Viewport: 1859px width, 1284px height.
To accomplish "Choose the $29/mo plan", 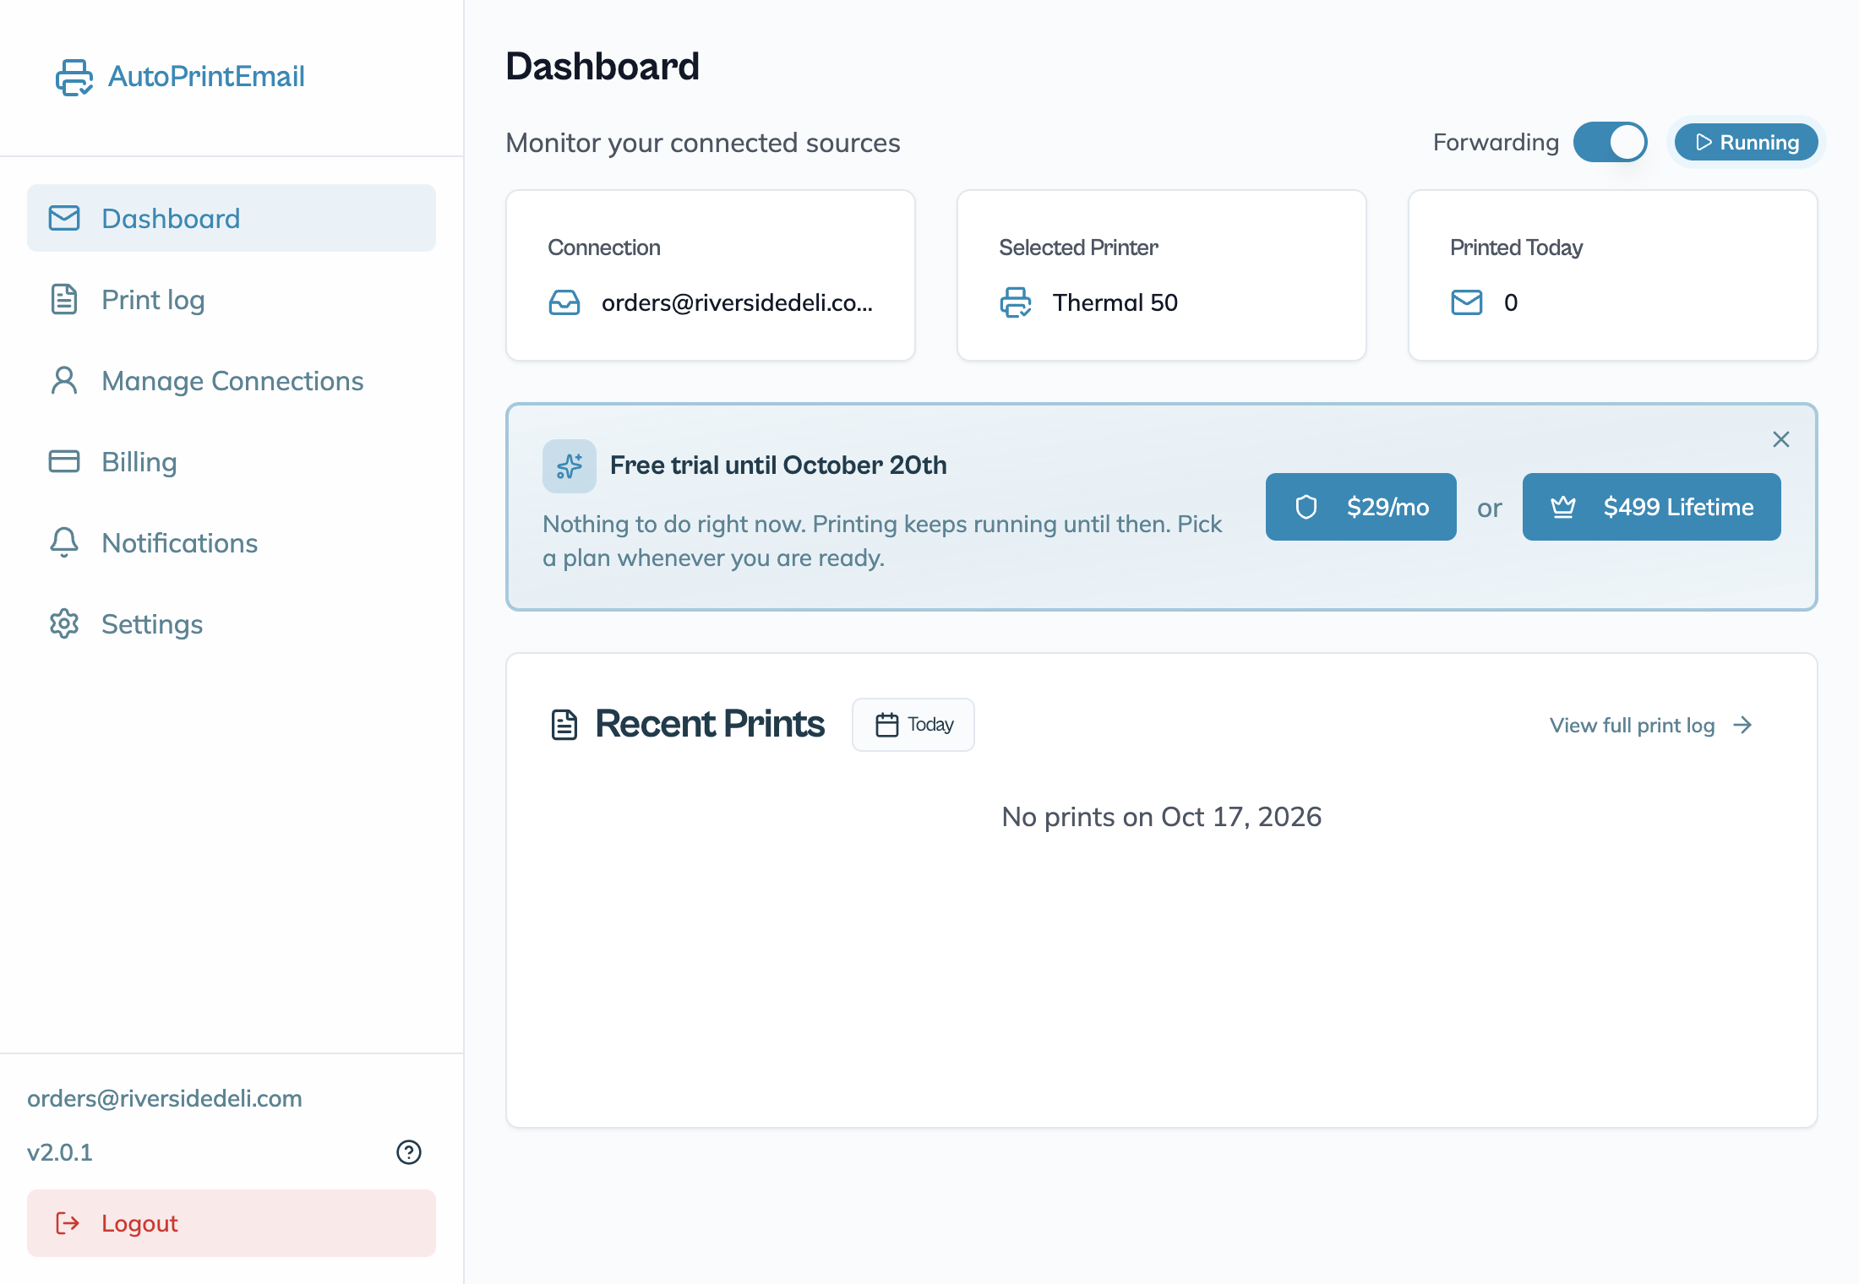I will pos(1361,507).
